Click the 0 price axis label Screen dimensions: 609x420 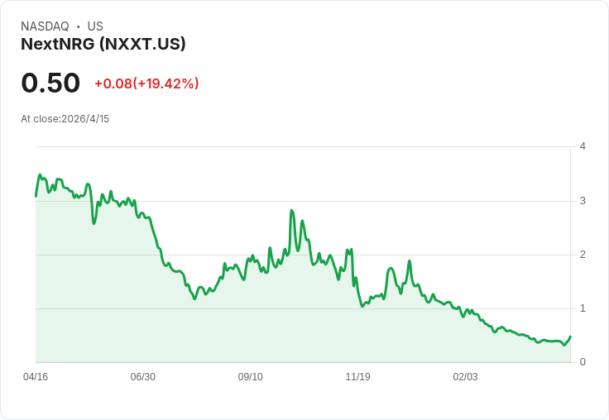583,362
